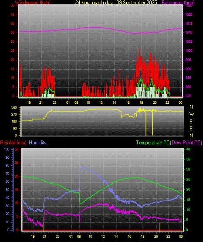Image resolution: width=203 pixels, height=242 pixels.
Task: Select the 24 hour graph day date title
Action: coord(116,3)
